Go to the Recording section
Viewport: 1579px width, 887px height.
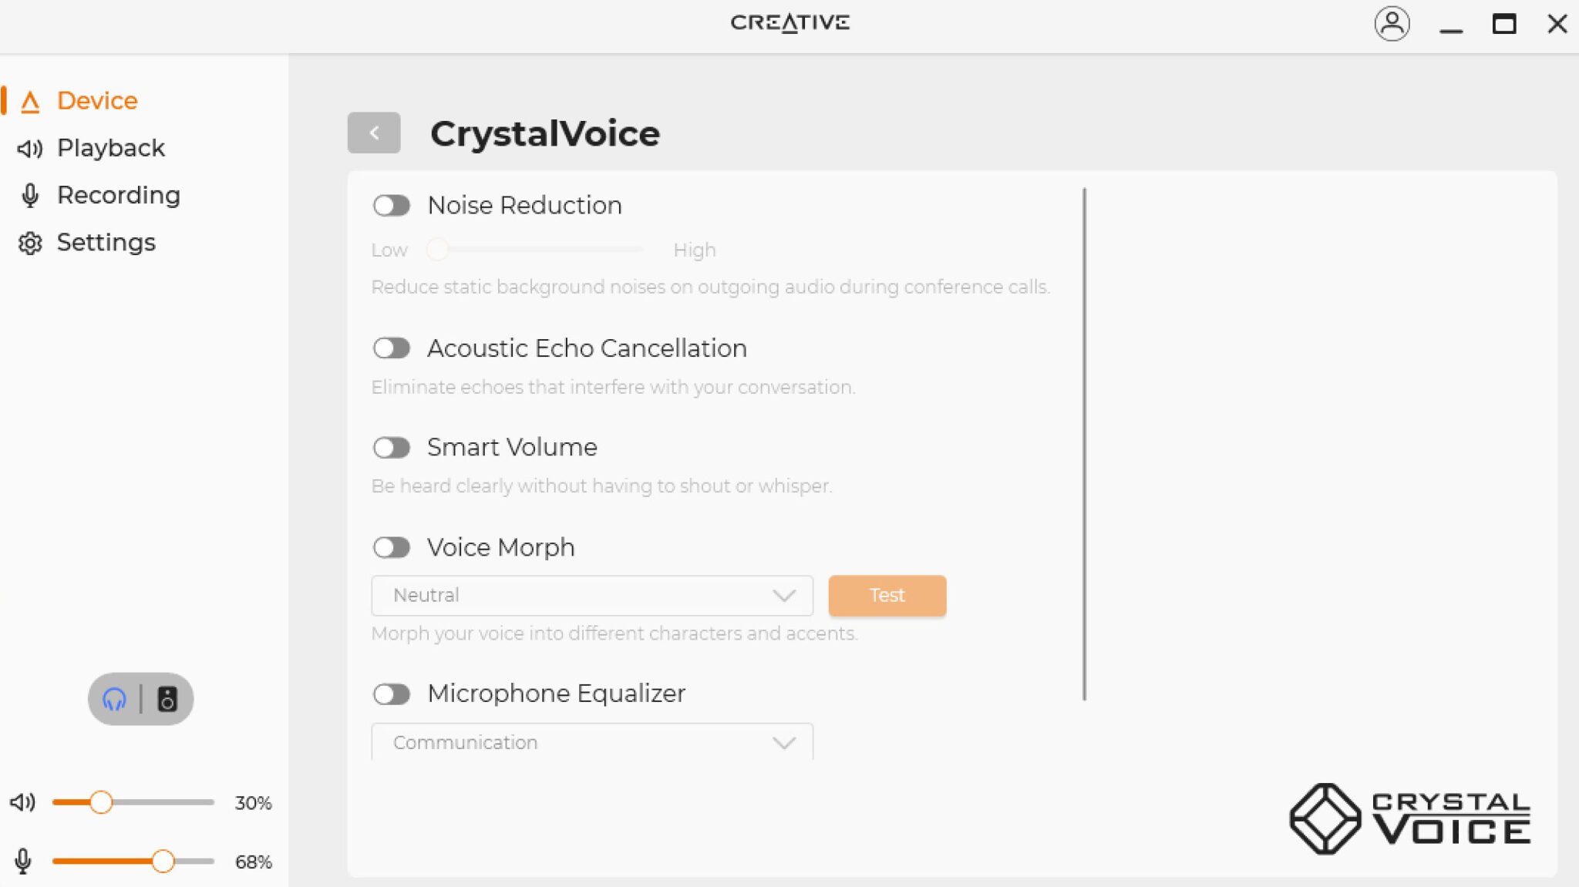pos(118,195)
